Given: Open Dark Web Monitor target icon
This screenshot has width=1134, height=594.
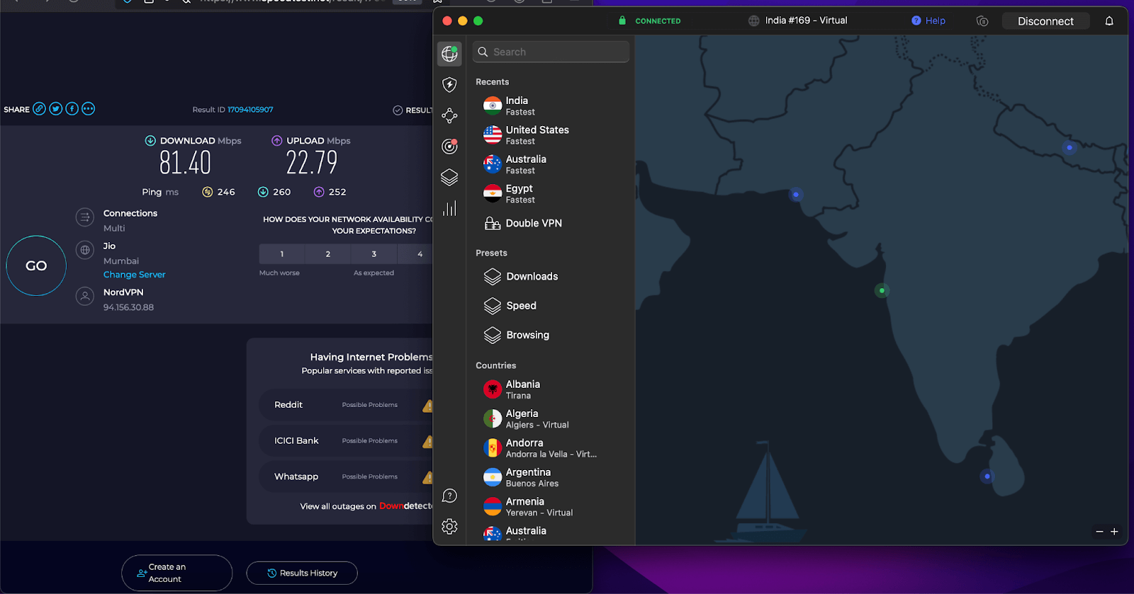Looking at the screenshot, I should pyautogui.click(x=449, y=146).
